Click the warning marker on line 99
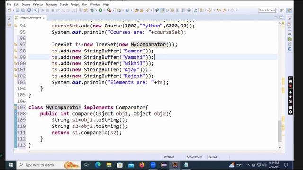The width and height of the screenshot is (303, 170). click(16, 57)
